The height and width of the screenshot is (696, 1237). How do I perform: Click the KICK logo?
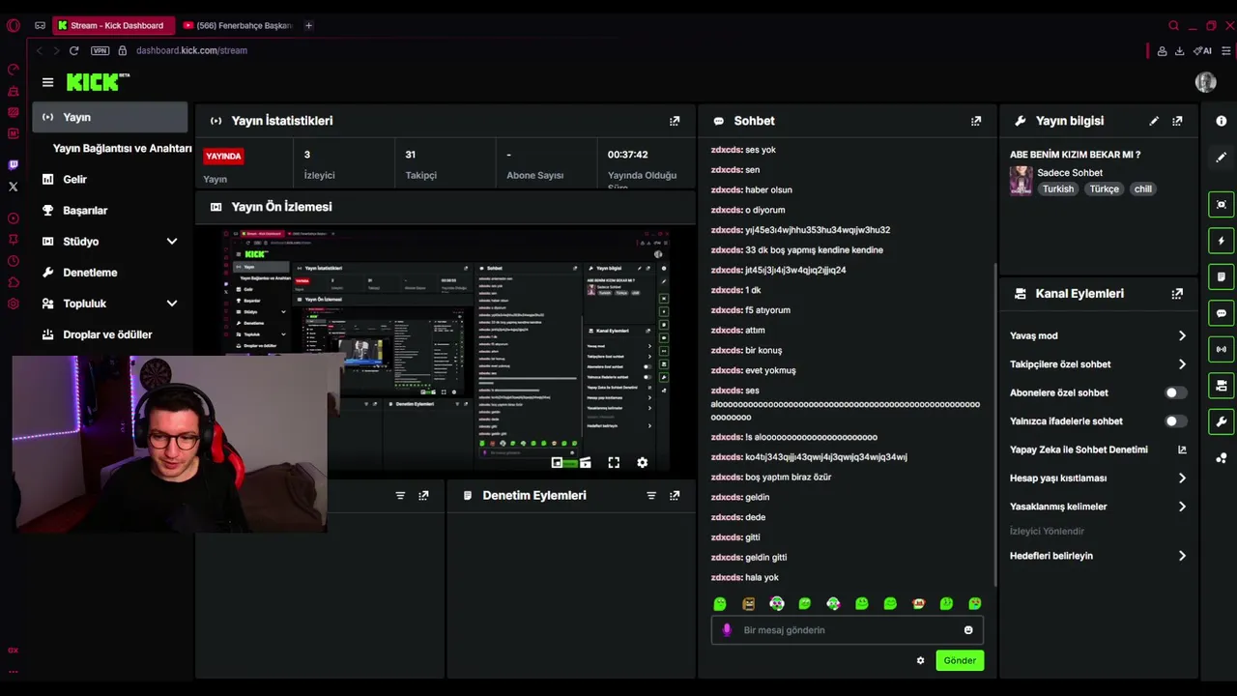(98, 82)
